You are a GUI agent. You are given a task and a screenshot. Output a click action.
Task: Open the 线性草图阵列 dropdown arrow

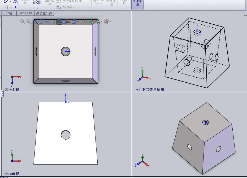[x=89, y=1]
